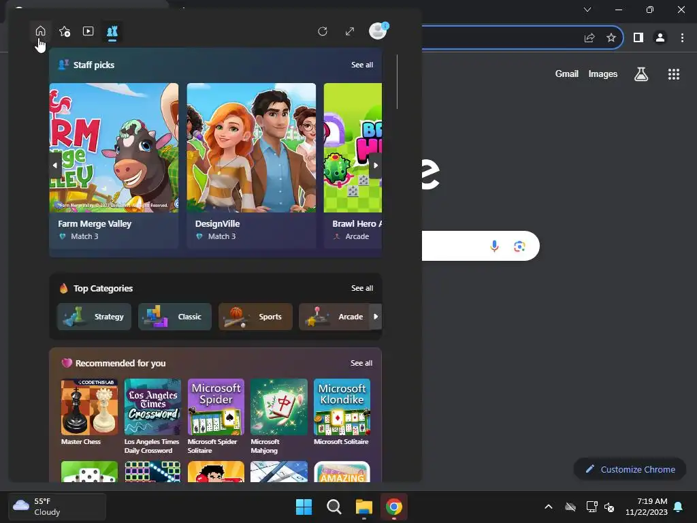Viewport: 697px width, 523px height.
Task: Open network display tray icon
Action: tap(591, 507)
